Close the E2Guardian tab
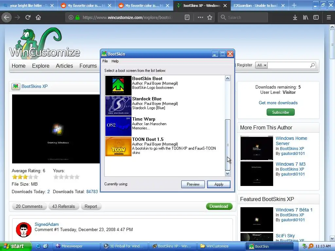The height and width of the screenshot is (251, 335). pos(283,6)
